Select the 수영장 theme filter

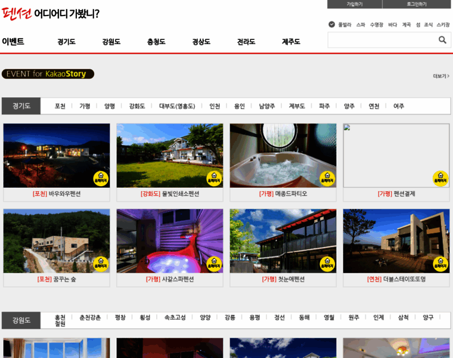pyautogui.click(x=377, y=25)
